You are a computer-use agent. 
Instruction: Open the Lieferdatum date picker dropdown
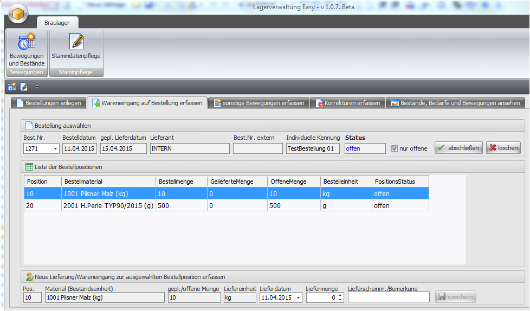click(298, 297)
